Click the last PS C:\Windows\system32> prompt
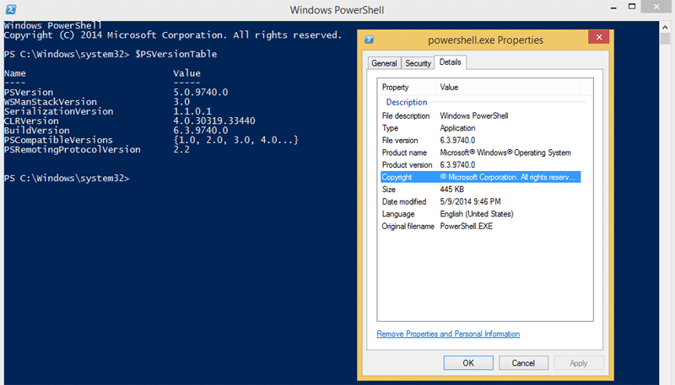 (67, 178)
